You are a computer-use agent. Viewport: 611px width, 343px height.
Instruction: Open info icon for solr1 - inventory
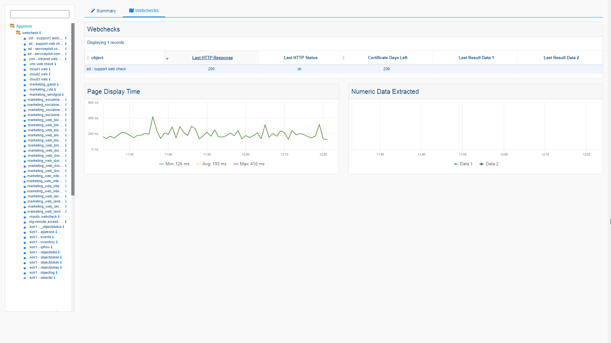57,242
